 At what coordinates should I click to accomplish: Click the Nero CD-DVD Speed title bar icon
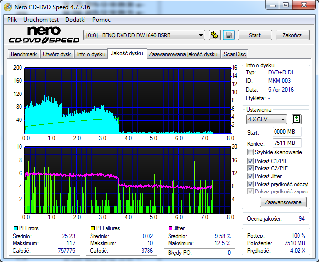coord(8,7)
